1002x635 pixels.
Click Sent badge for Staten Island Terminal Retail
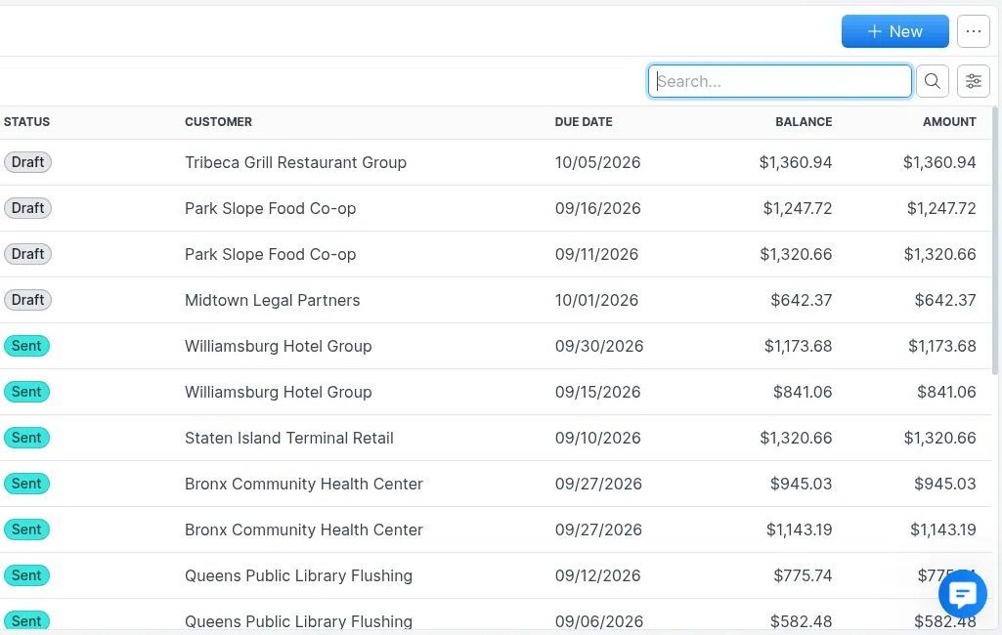(x=26, y=438)
